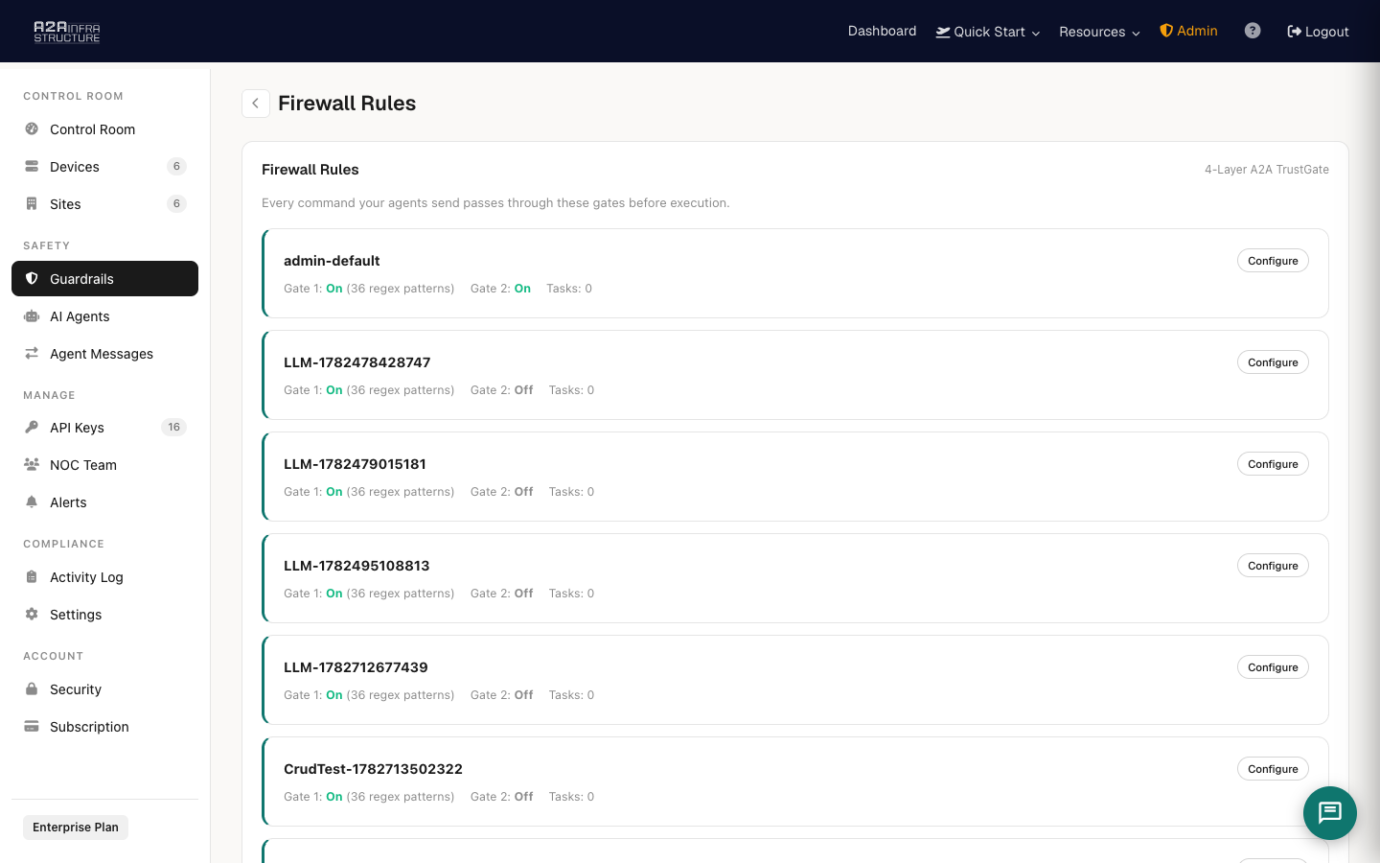
Task: Expand the Resources dropdown menu
Action: point(1099,32)
